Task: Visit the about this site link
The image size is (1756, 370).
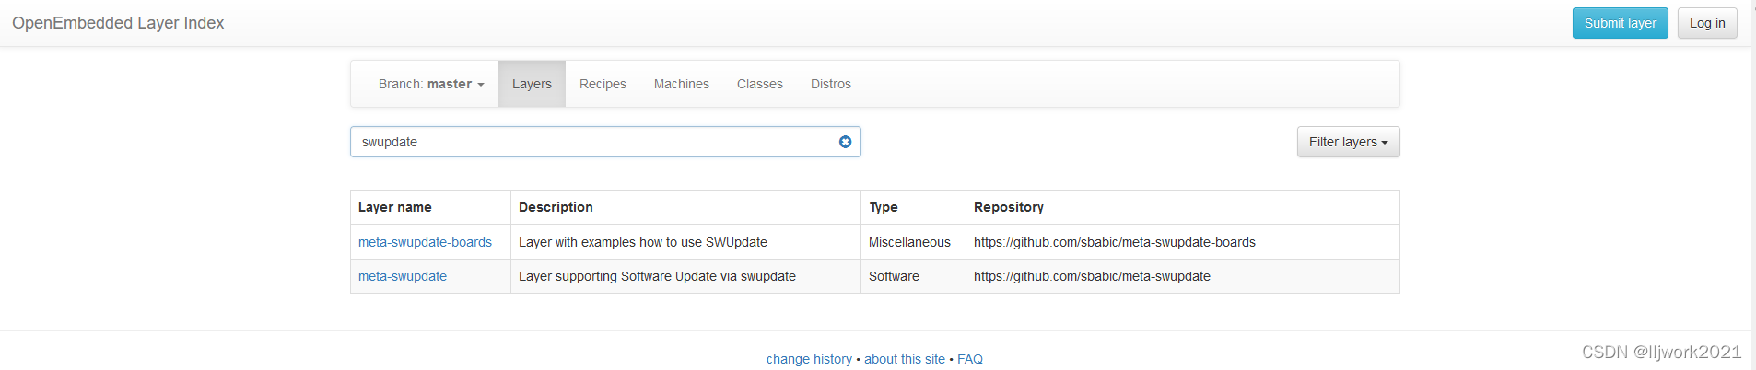Action: 905,359
